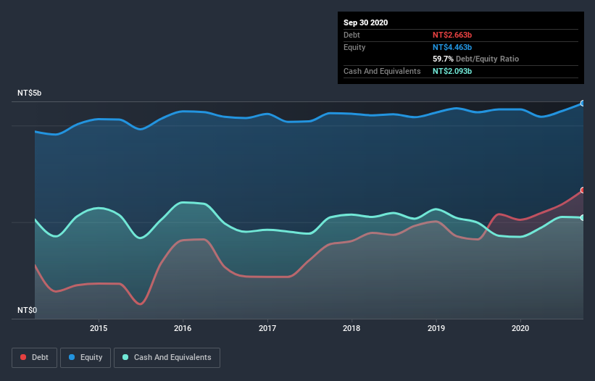Viewport: 595px width, 381px height.
Task: Click Cash And Equivalents label in tooltip
Action: tap(382, 71)
